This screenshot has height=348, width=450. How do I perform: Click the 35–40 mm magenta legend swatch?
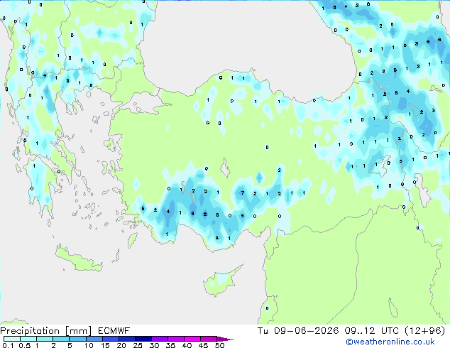click(x=176, y=339)
